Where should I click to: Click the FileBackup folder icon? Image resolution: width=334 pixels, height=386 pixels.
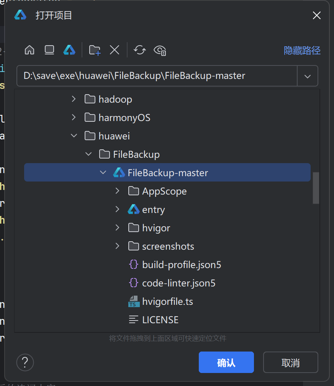coord(105,154)
